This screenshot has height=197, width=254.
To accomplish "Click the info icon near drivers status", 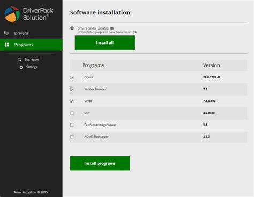I will coord(72,28).
